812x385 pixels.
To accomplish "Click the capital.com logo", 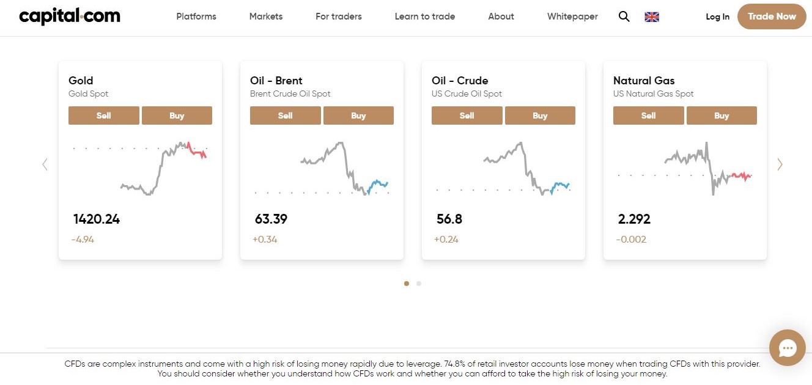I will point(70,16).
